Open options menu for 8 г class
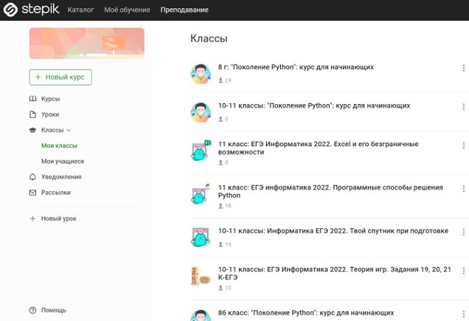469x321 pixels. coord(463,69)
